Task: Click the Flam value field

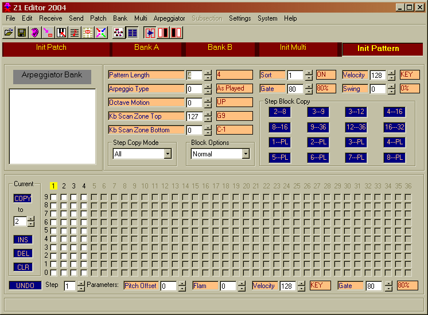Action: (x=228, y=286)
